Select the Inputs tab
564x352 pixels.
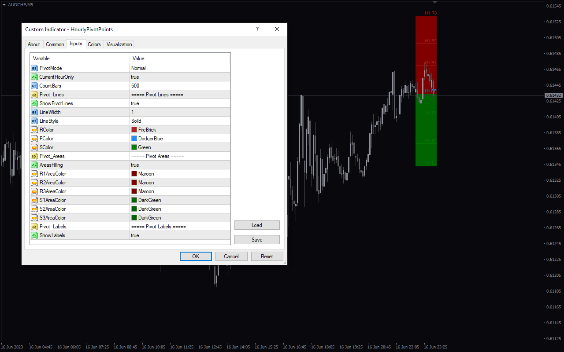click(x=76, y=44)
